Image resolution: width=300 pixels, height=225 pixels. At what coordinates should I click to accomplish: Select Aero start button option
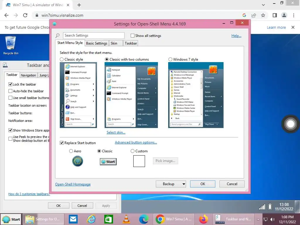[71, 151]
